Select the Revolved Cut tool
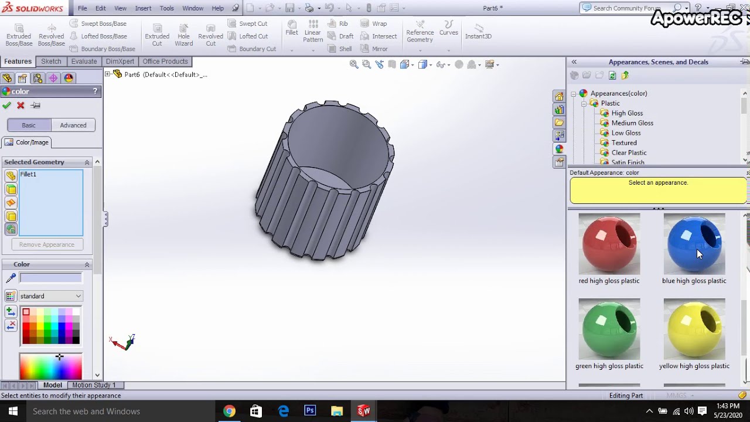The height and width of the screenshot is (422, 750). point(210,35)
